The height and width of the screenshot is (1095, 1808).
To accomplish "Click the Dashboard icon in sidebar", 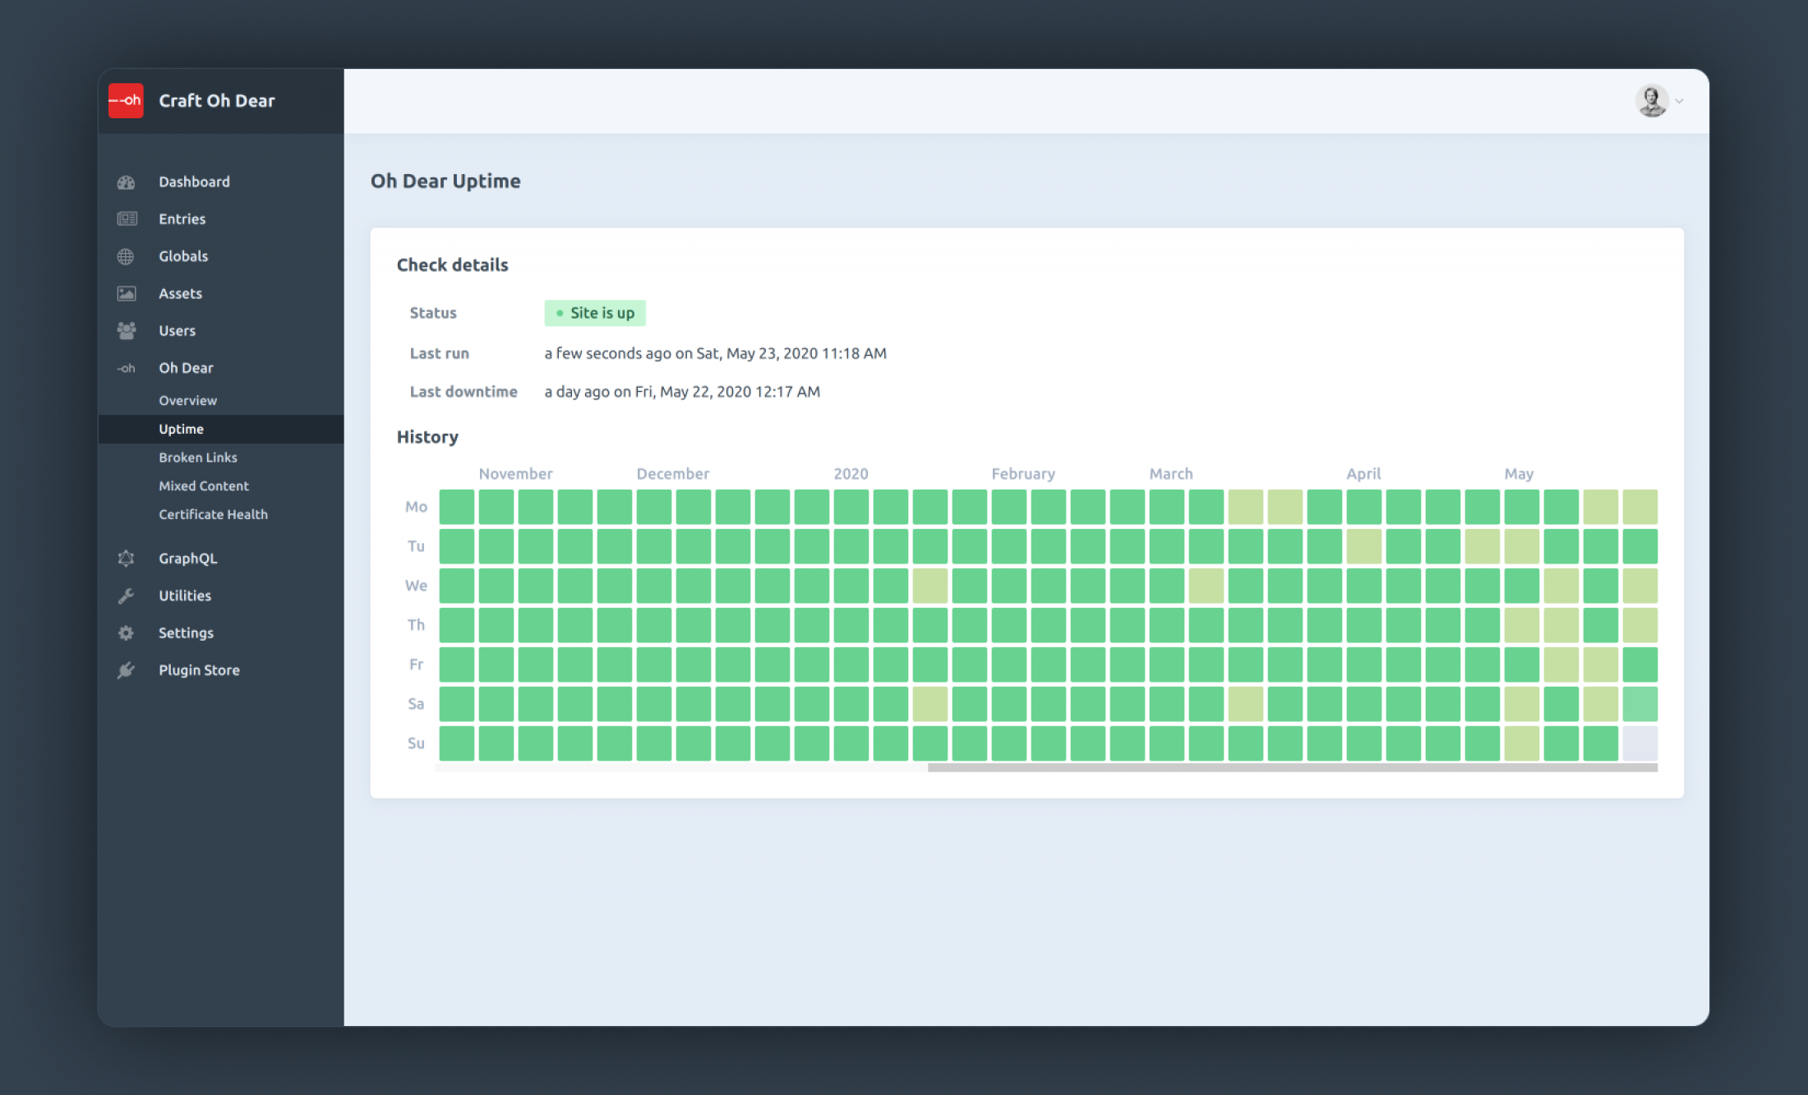I will [x=127, y=181].
